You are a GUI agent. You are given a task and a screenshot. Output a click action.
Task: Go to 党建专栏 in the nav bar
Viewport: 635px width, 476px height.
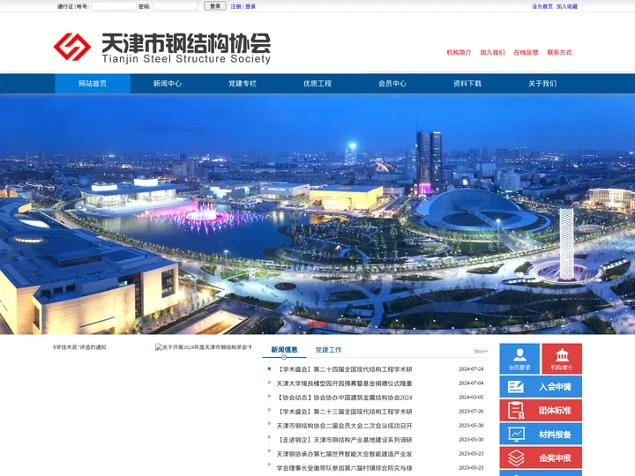[243, 84]
